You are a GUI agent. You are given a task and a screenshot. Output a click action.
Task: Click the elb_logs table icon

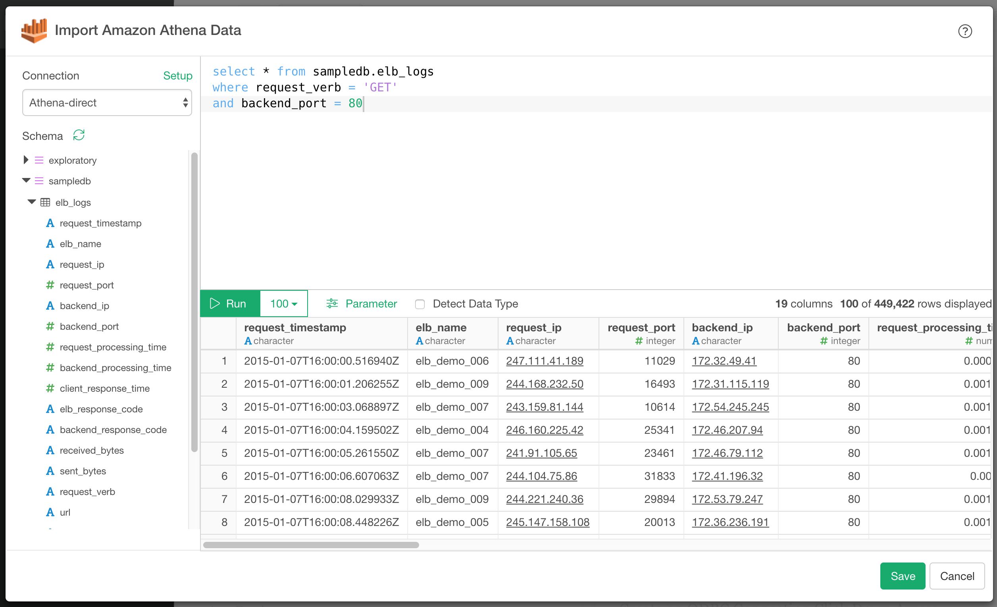(x=45, y=202)
